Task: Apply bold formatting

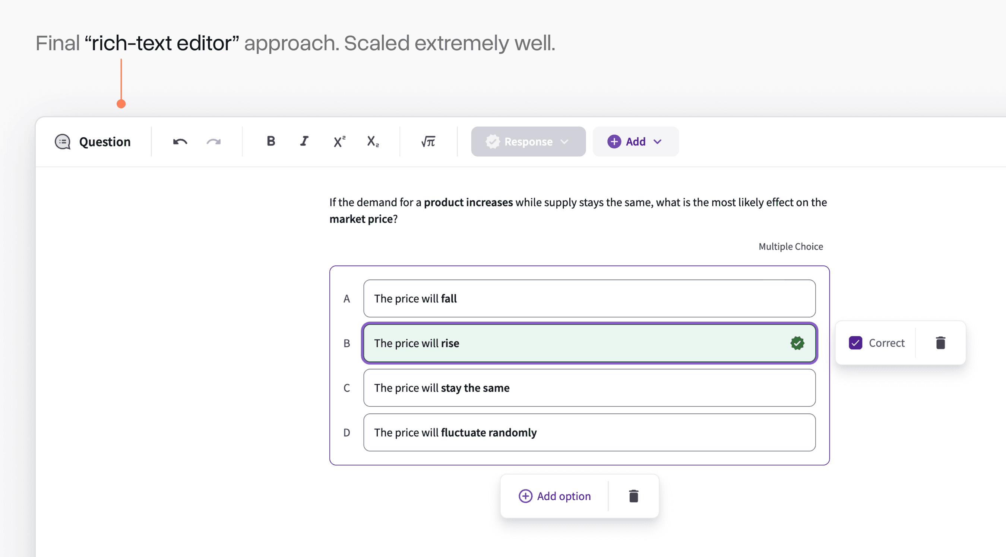Action: (271, 142)
